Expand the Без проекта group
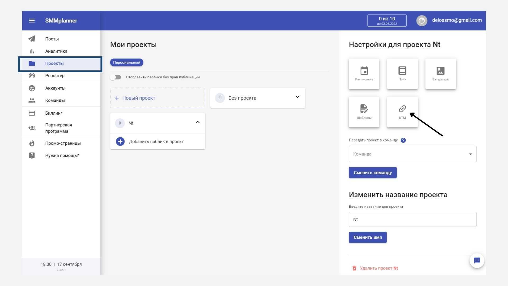508x286 pixels. [297, 97]
